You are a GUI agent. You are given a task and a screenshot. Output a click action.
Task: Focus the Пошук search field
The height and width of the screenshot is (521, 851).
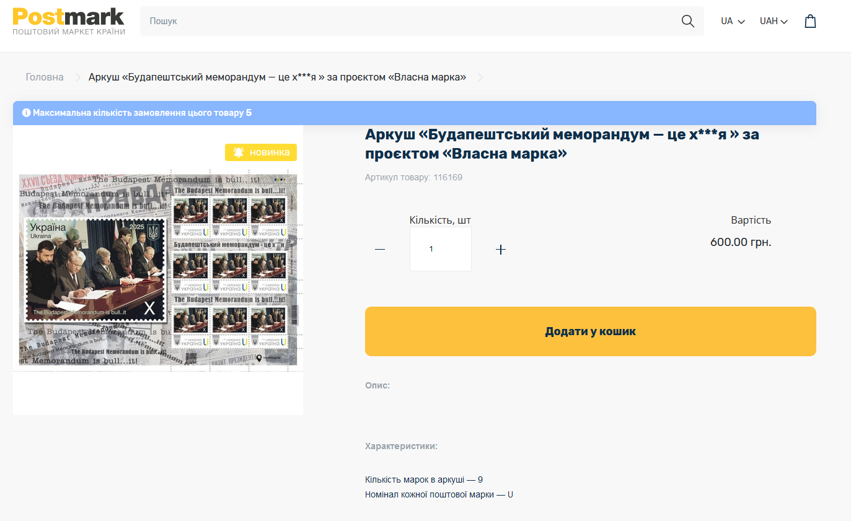(409, 21)
